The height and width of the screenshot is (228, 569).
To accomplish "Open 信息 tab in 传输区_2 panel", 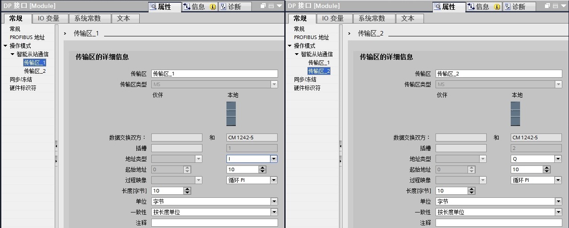I will (x=484, y=7).
